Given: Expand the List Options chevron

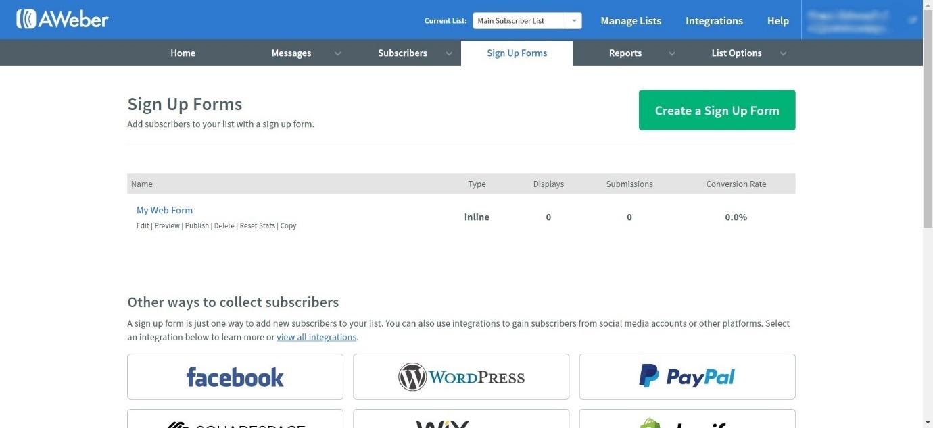Looking at the screenshot, I should [783, 53].
